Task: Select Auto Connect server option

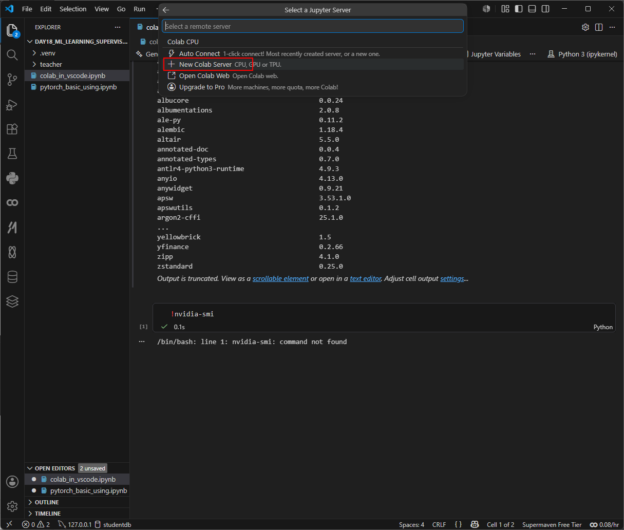Action: click(313, 53)
